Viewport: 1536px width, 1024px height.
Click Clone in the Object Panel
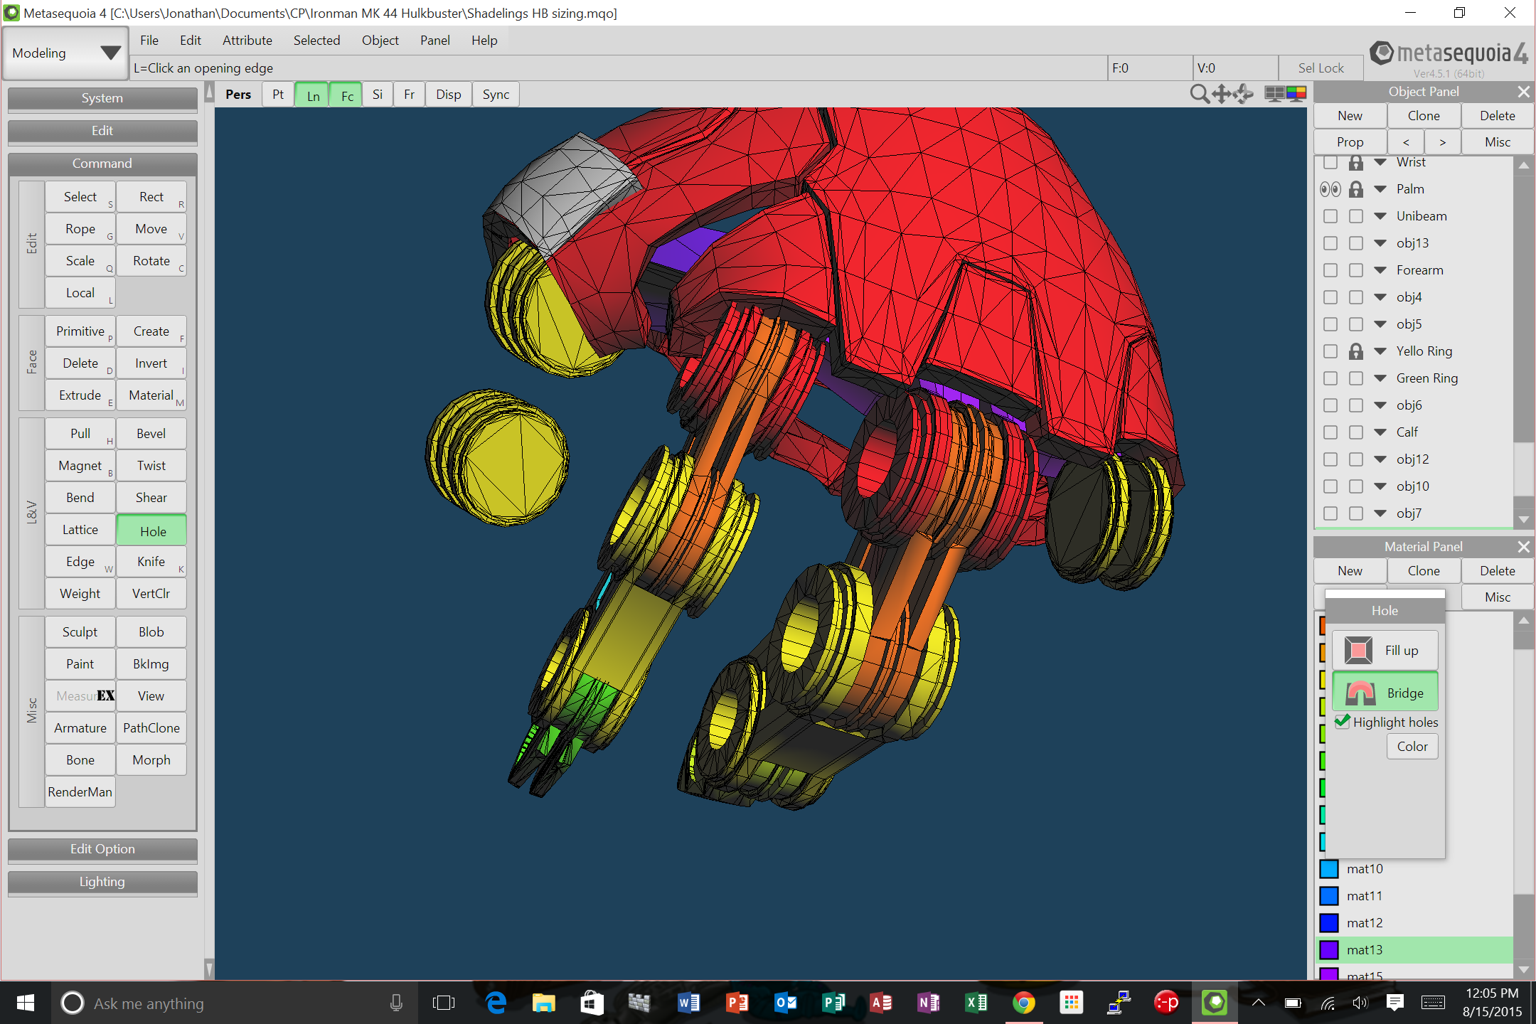pos(1424,116)
